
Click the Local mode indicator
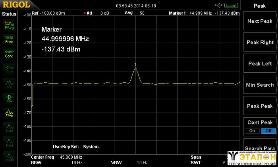point(231,6)
